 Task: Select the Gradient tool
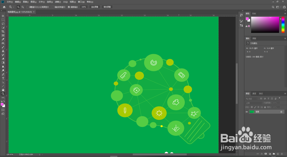point(3,63)
